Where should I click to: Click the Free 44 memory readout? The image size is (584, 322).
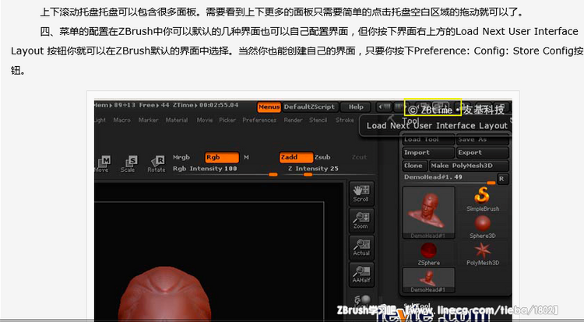pos(154,105)
